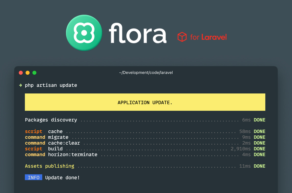Click the '58ms' duration value
Screen dimensions: 292x193
point(245,132)
